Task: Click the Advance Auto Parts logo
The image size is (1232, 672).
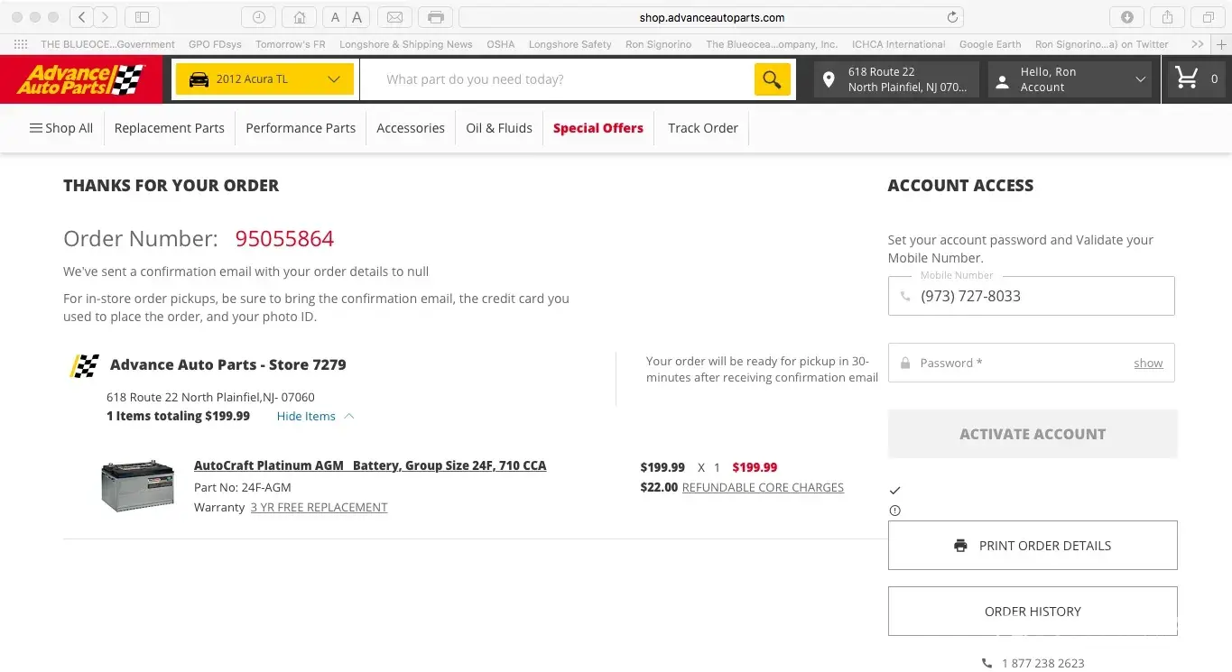Action: tap(81, 79)
